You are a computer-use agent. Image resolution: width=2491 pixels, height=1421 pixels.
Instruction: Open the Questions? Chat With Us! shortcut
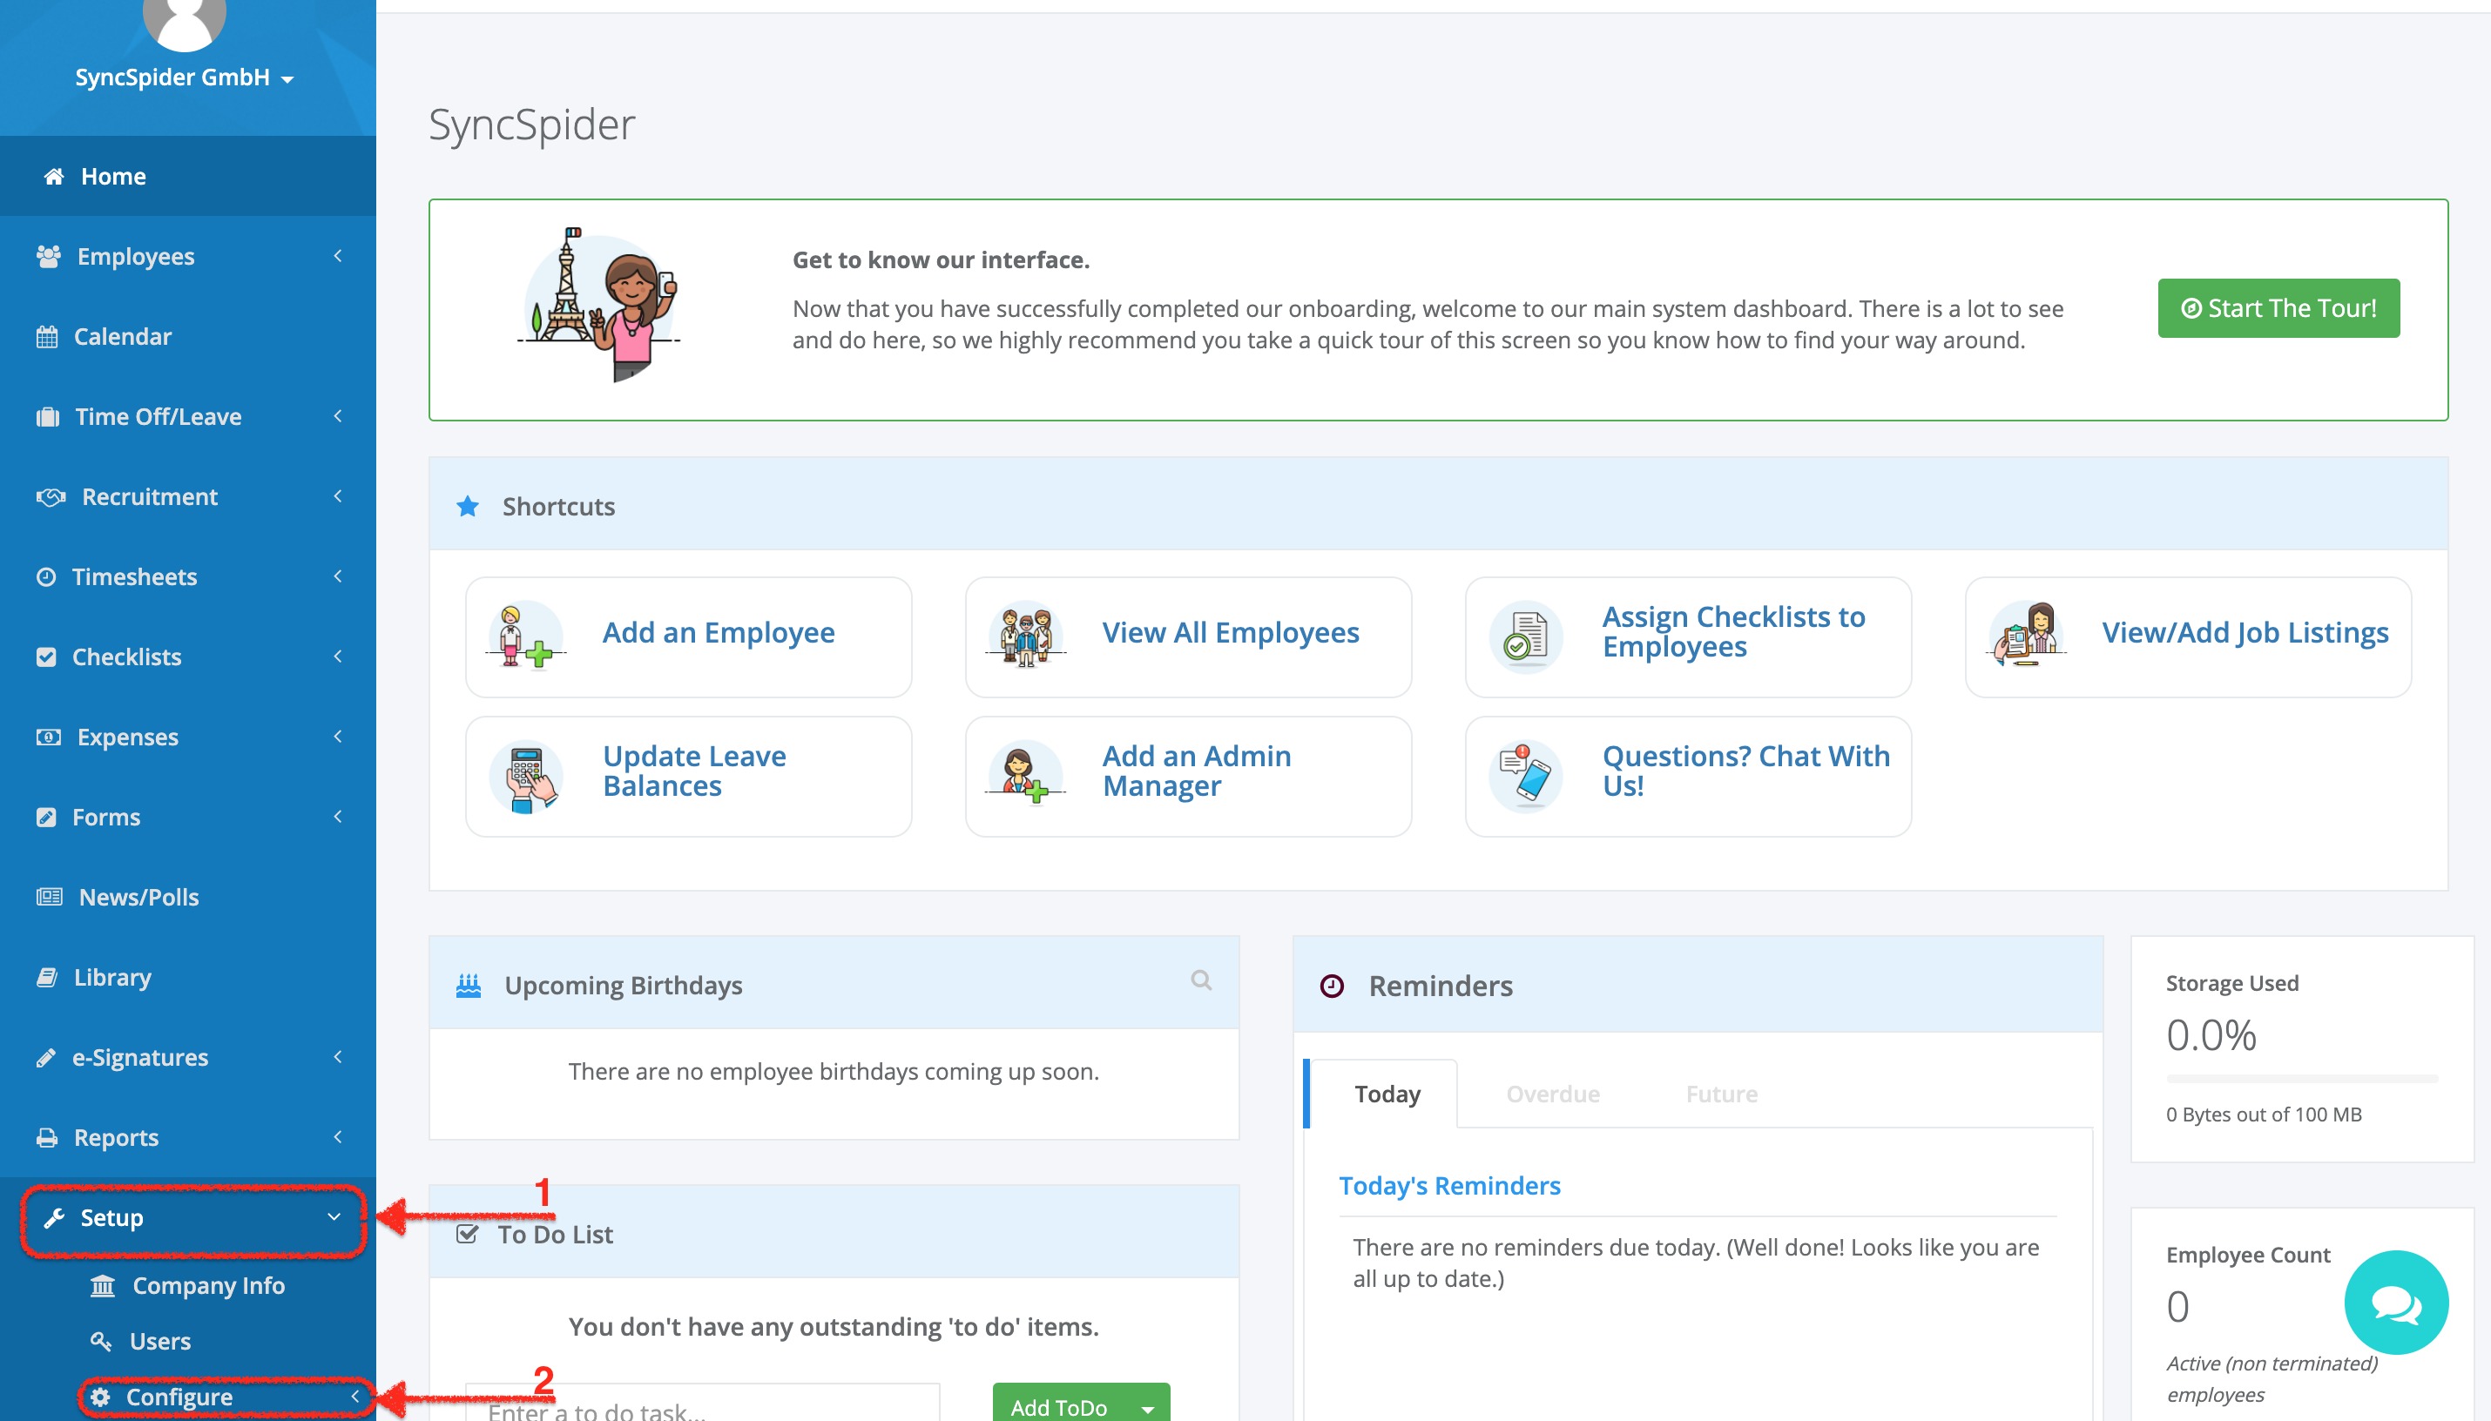pos(1688,776)
